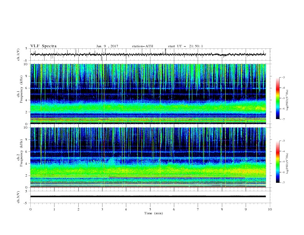This screenshot has width=304, height=235.
Task: Click the 'VLF Spectra' plot title
Action: click(x=43, y=46)
